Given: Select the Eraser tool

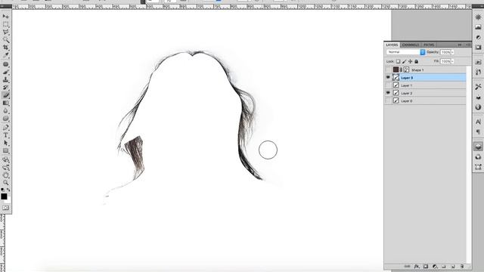Looking at the screenshot, I should point(5,95).
